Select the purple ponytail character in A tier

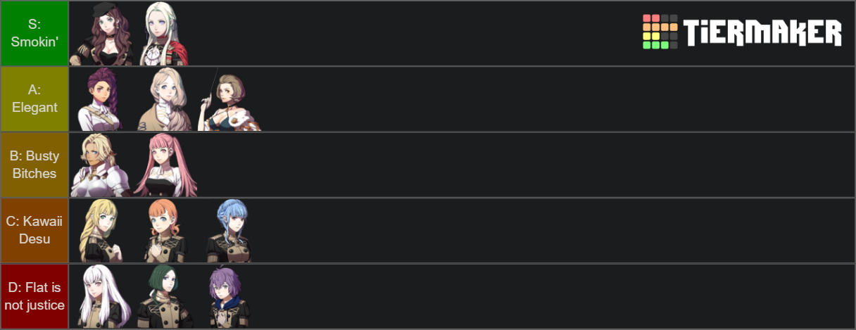pyautogui.click(x=101, y=99)
